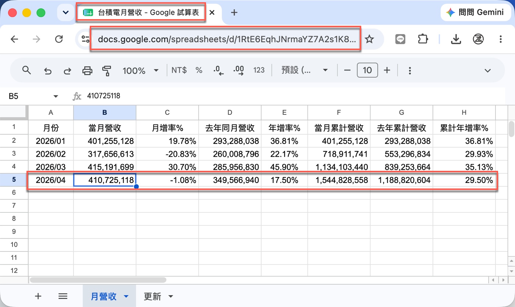515x307 pixels.
Task: Open a new browser tab
Action: pyautogui.click(x=234, y=13)
